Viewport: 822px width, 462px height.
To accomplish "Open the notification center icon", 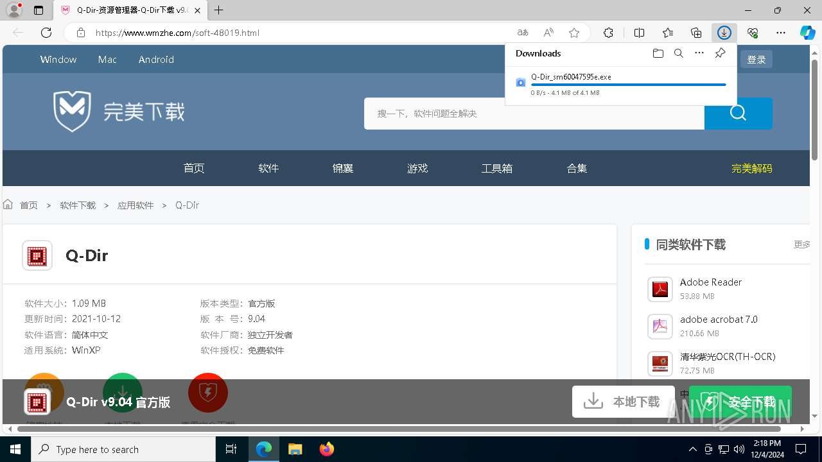I will (801, 449).
